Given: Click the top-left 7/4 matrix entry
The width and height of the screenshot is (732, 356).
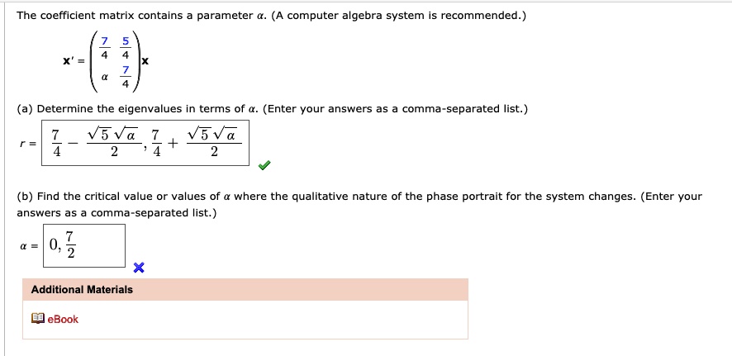Looking at the screenshot, I should point(105,49).
